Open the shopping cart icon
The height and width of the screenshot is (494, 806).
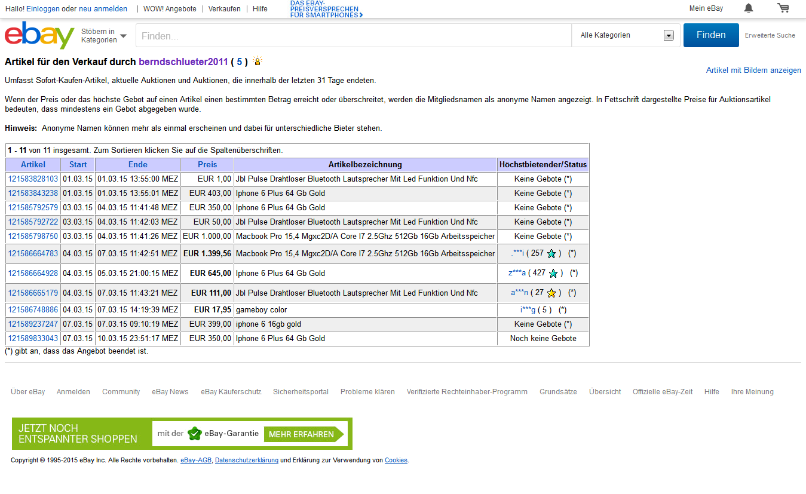783,8
